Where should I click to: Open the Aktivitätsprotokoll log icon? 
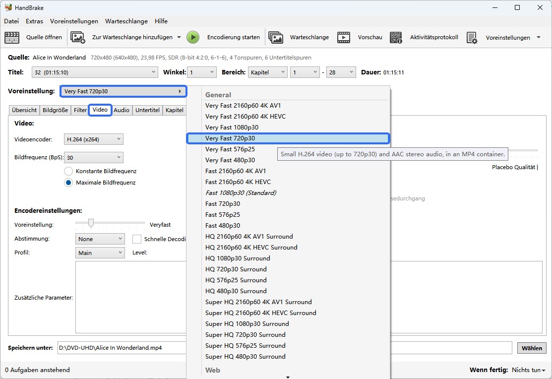396,37
